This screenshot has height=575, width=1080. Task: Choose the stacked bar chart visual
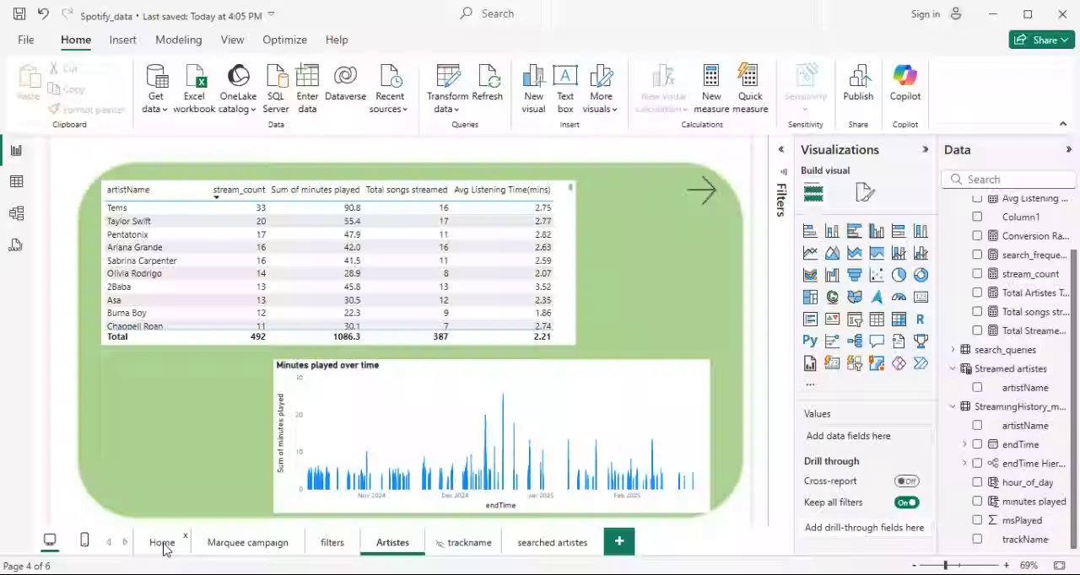pyautogui.click(x=810, y=231)
